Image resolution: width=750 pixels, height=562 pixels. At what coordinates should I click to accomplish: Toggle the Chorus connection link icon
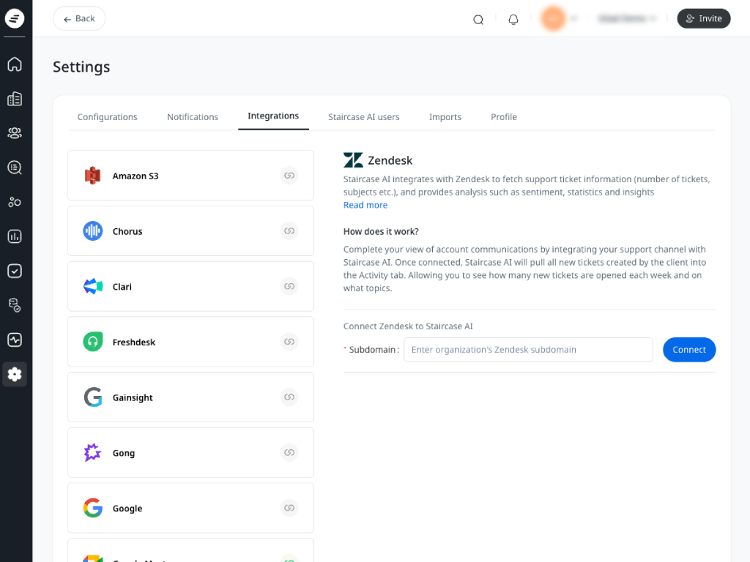click(289, 231)
